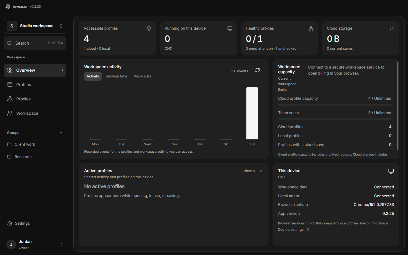Viewport: 408px width, 255px height.
Task: Open the Client work group
Action: (35, 144)
